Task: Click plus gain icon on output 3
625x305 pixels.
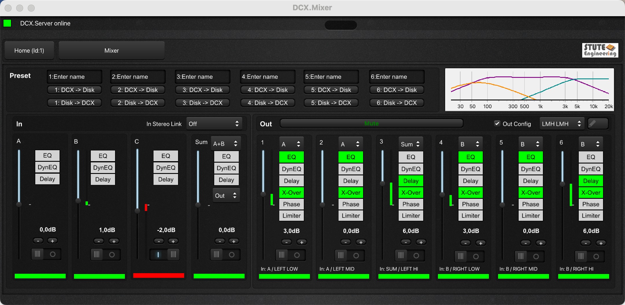Action: (421, 242)
